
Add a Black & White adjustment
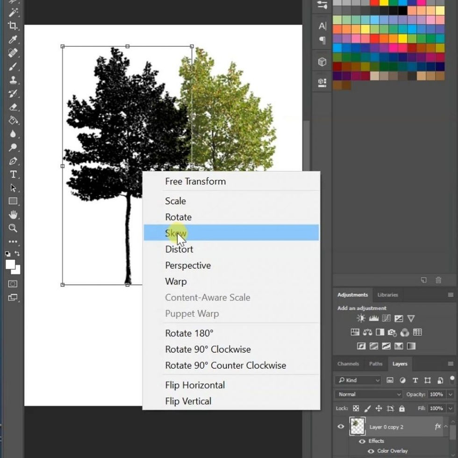coord(380,332)
